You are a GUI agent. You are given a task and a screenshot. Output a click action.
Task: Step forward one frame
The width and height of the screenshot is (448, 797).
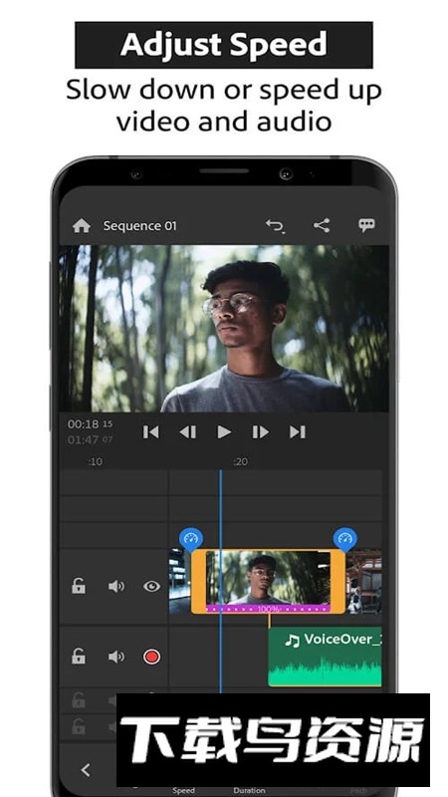point(261,432)
